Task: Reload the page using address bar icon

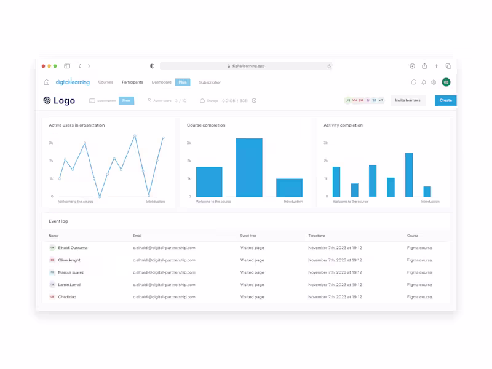Action: pyautogui.click(x=329, y=66)
